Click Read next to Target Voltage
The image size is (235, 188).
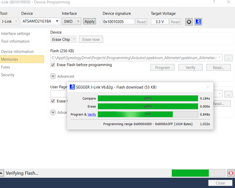coord(175,22)
